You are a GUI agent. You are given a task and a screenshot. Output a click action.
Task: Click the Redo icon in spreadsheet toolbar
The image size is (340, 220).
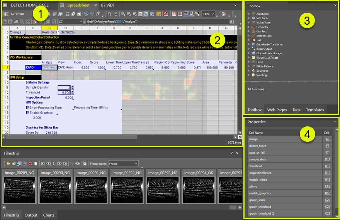92,14
